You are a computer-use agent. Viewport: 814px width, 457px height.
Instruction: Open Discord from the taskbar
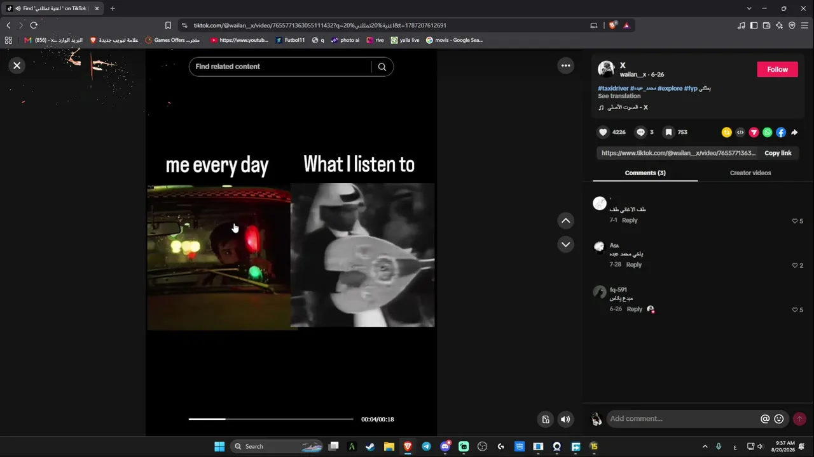pos(445,446)
